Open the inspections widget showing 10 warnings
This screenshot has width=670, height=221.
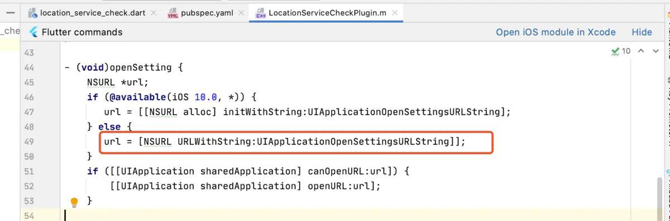coord(620,51)
